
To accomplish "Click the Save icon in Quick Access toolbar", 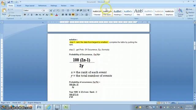I will tap(9, 2).
